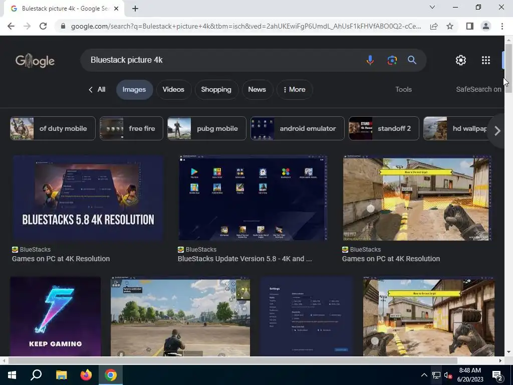Click muted volume tray icon

point(448,375)
